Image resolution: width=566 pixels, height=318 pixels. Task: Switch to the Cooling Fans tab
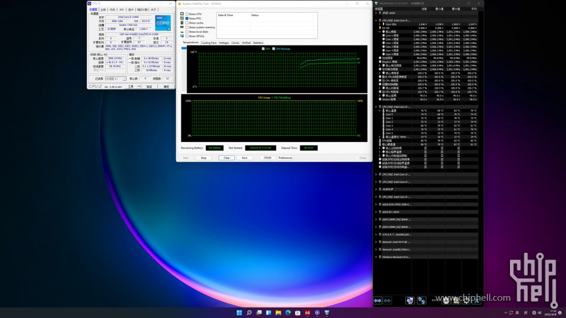[208, 43]
